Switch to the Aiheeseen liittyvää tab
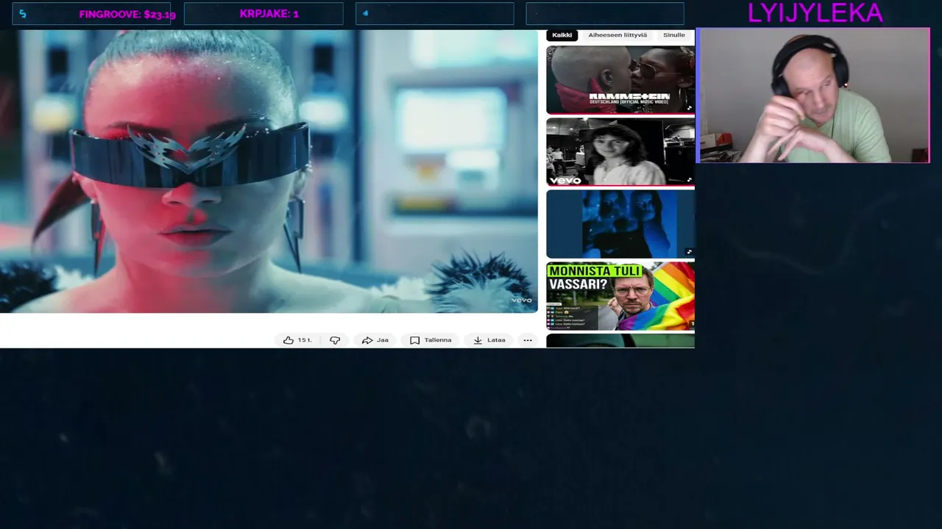Viewport: 942px width, 529px height. [617, 35]
